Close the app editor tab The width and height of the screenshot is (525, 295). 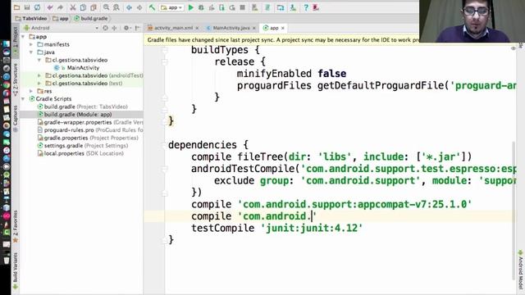click(282, 28)
